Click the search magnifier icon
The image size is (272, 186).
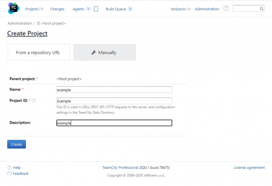262,9
